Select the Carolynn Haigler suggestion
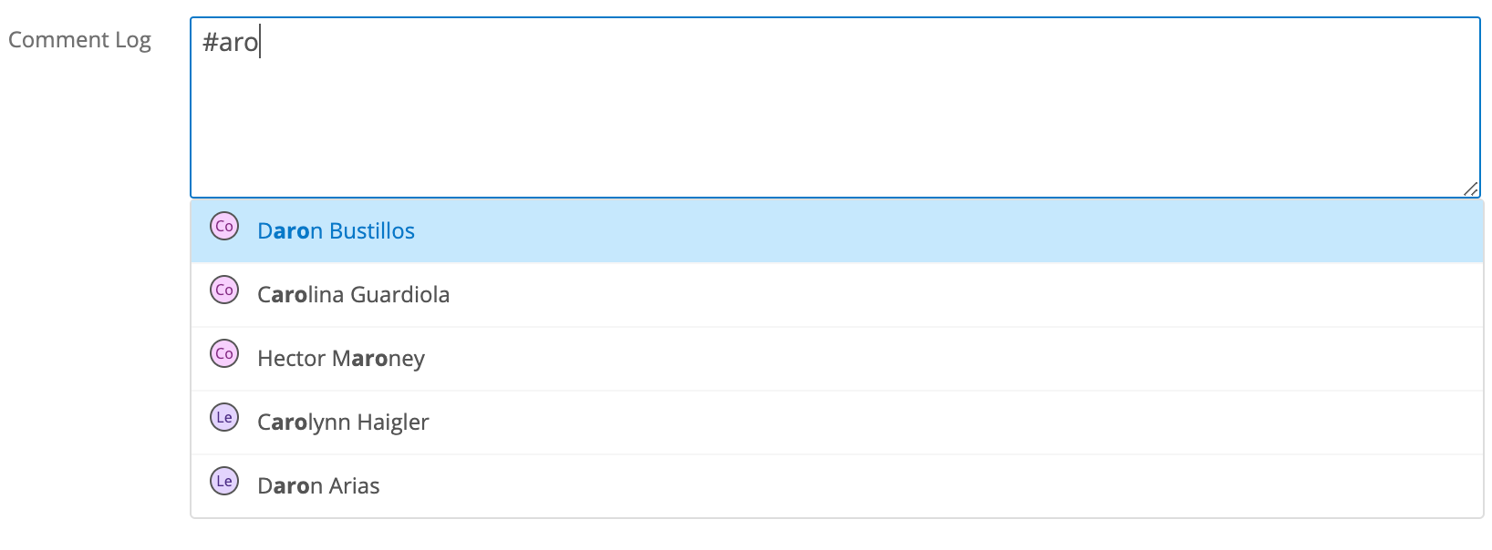Screen dimensions: 1492x550 click(343, 423)
